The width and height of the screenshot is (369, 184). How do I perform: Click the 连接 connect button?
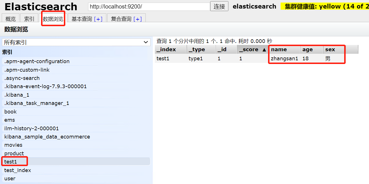pyautogui.click(x=219, y=6)
